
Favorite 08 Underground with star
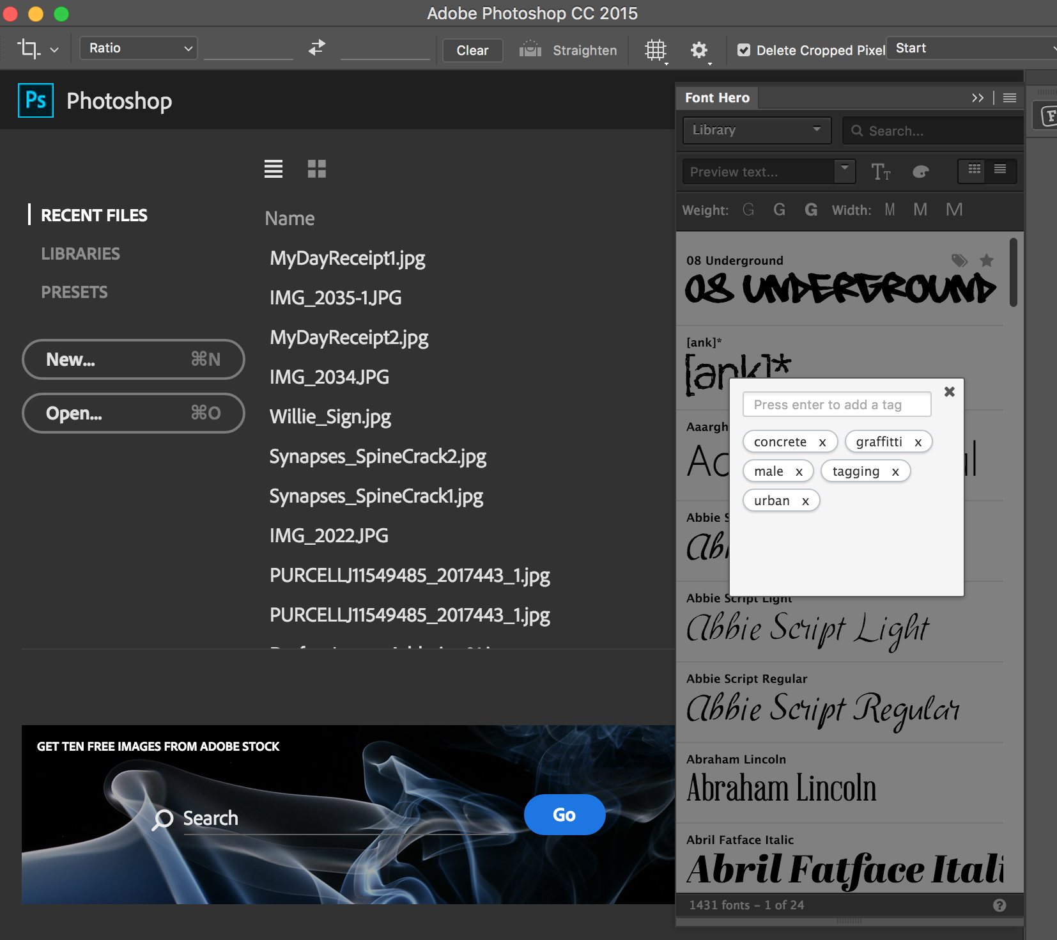[987, 260]
